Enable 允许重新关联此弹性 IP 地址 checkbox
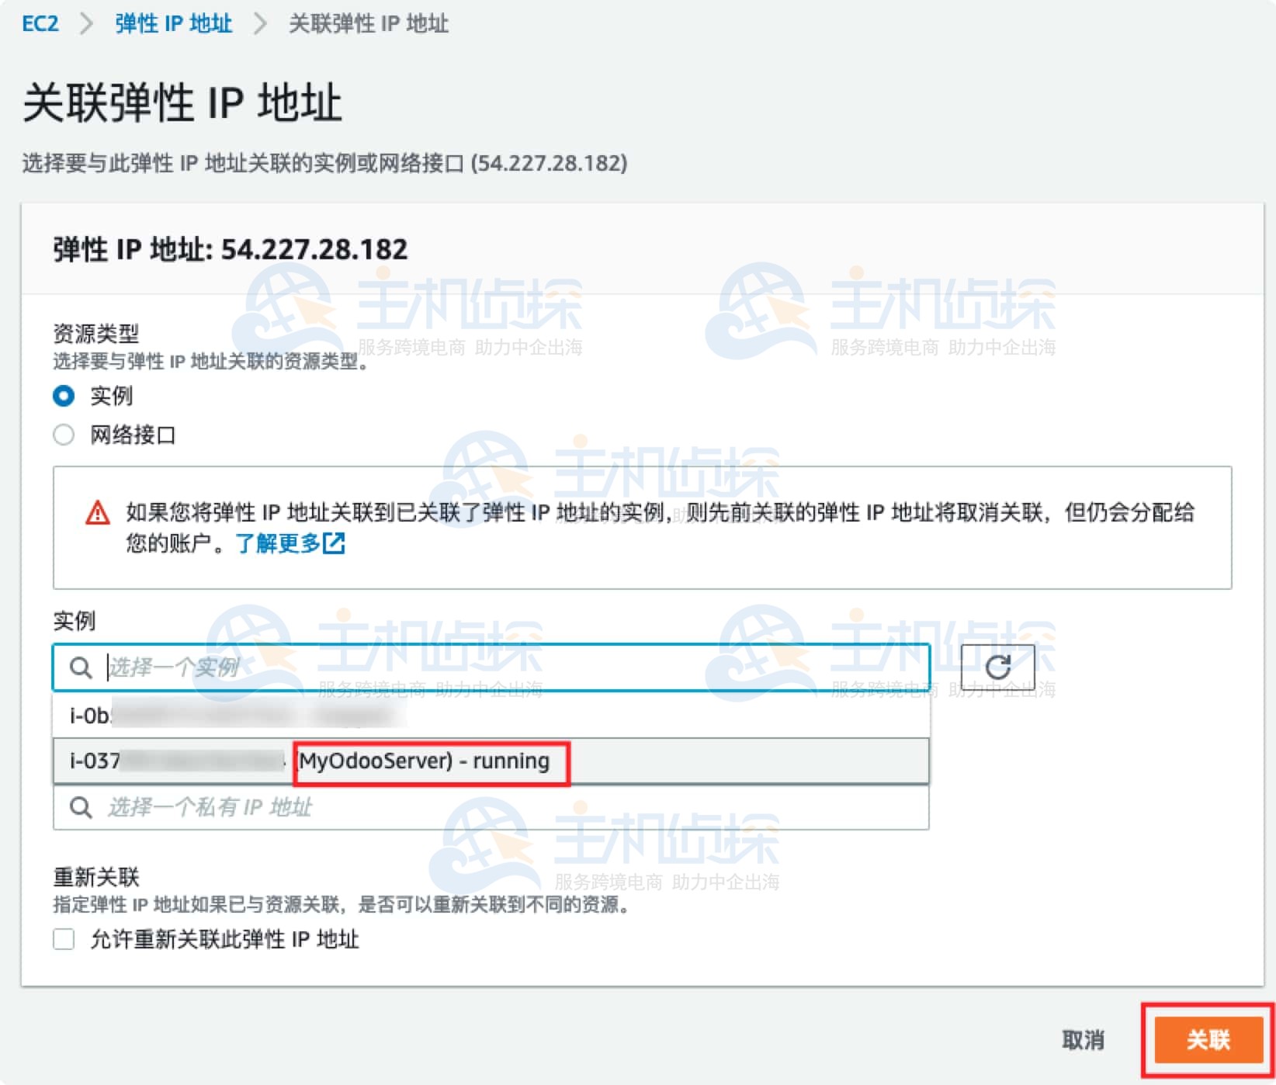 [61, 940]
